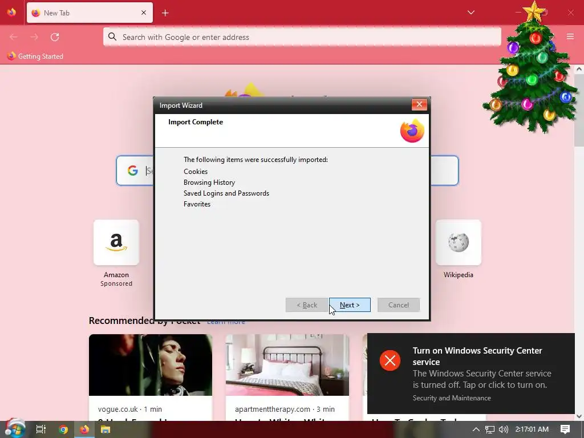This screenshot has height=438, width=584.
Task: Click the search magnifier in the address bar
Action: (x=112, y=36)
